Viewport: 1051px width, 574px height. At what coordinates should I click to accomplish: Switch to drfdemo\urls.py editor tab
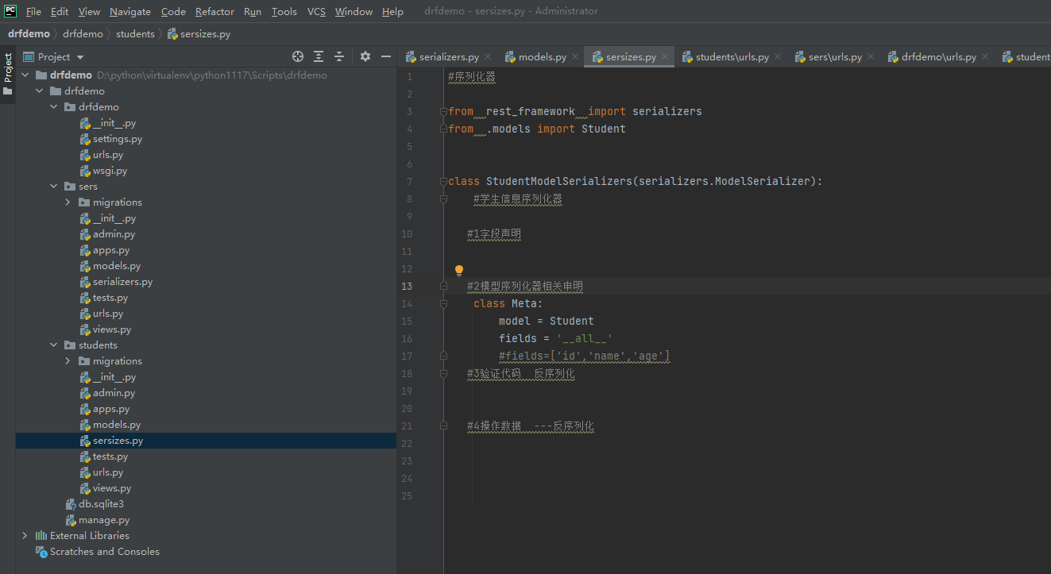938,56
